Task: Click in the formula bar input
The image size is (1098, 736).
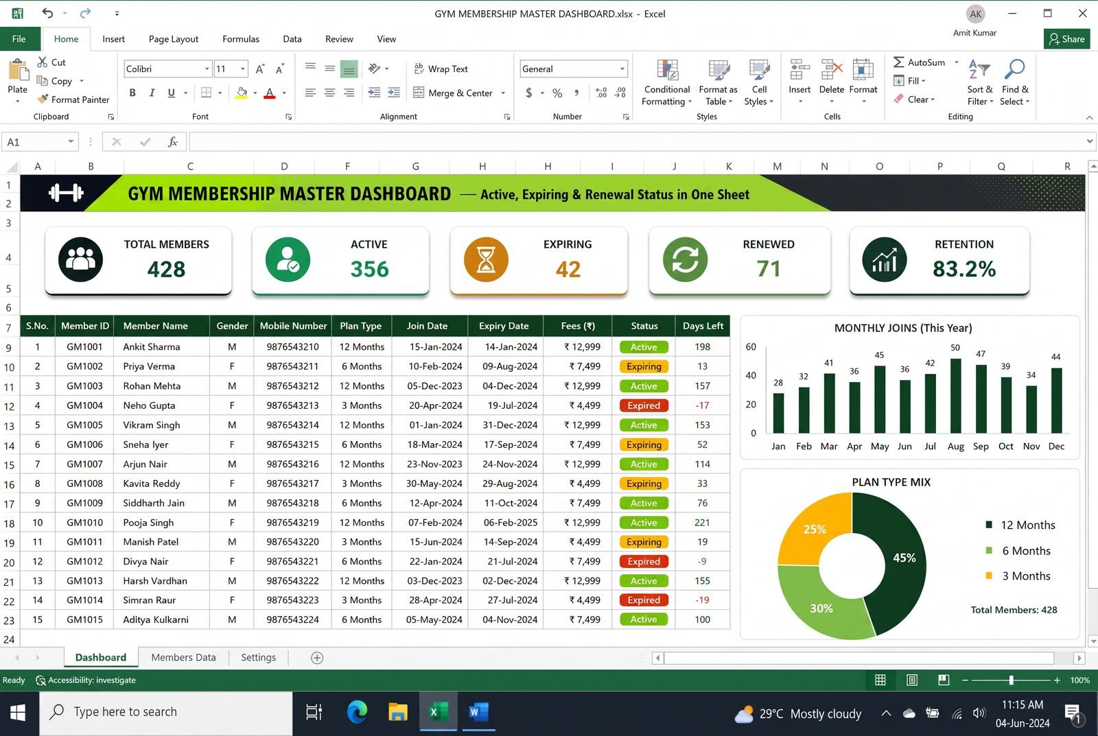Action: pos(638,142)
